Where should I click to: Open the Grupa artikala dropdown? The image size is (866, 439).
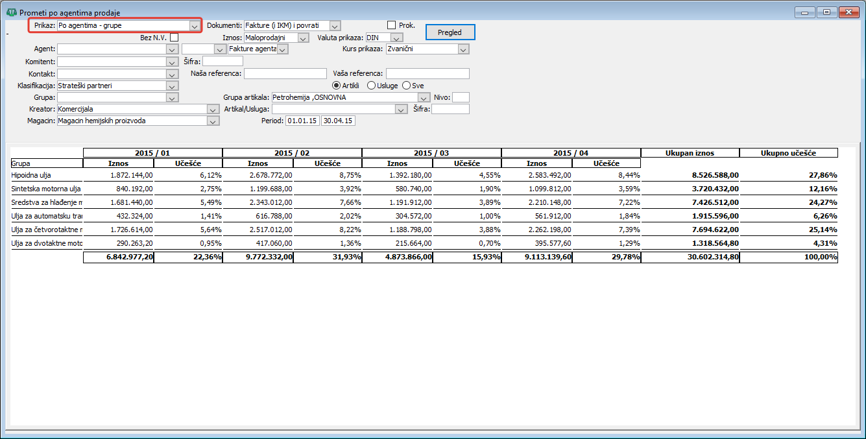(x=424, y=98)
